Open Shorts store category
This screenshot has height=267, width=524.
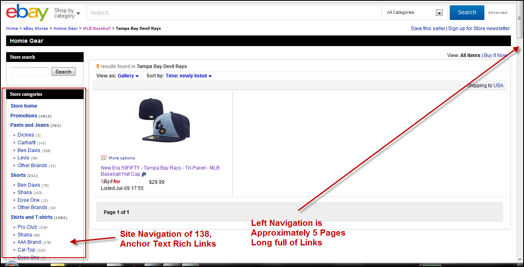tap(18, 175)
